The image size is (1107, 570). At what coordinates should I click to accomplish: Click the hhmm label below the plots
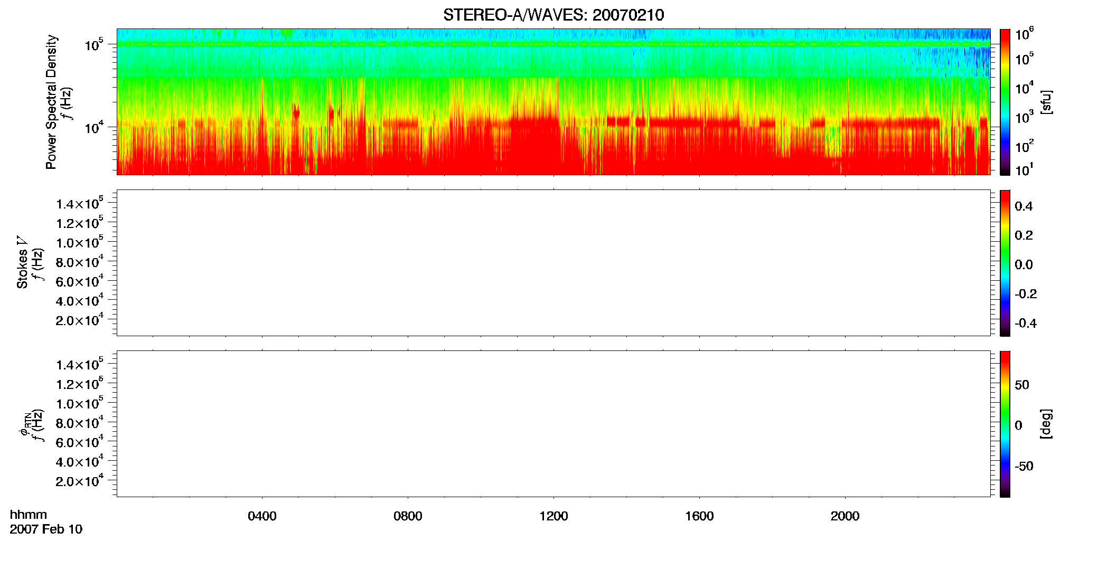[x=29, y=515]
